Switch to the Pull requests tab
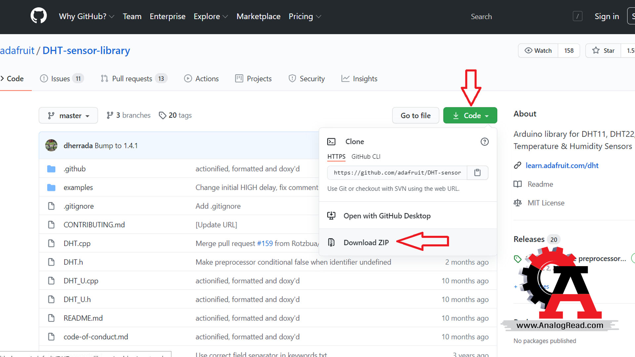635x357 pixels. [134, 79]
